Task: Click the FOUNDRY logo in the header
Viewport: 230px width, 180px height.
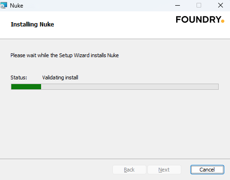Action: click(200, 19)
